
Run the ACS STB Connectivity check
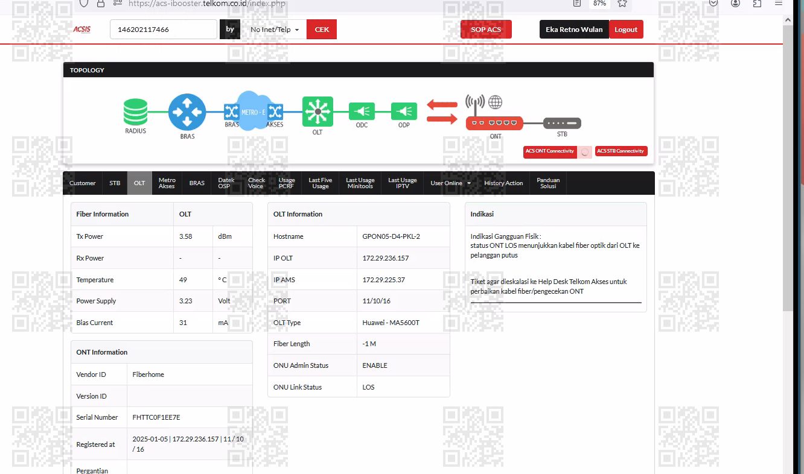(621, 151)
